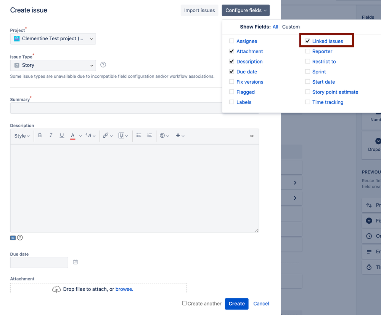Click the Clementine project avatar icon
Viewport: 381px width, 315px height.
[17, 38]
